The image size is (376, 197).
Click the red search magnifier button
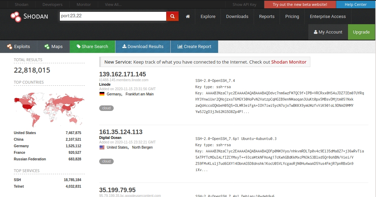pos(172,16)
